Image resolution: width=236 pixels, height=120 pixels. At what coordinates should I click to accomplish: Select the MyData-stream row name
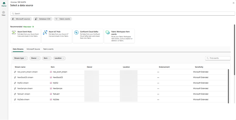pos(23,99)
